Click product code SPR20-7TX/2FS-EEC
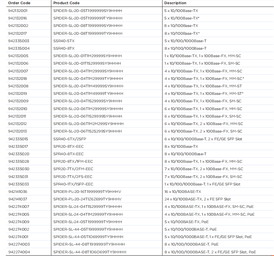Image resolution: width=274 pixels, height=256 pixels. click(x=73, y=177)
